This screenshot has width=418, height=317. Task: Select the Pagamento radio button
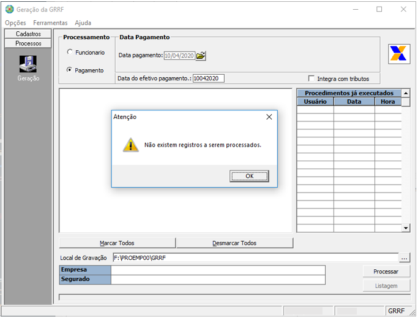[70, 70]
